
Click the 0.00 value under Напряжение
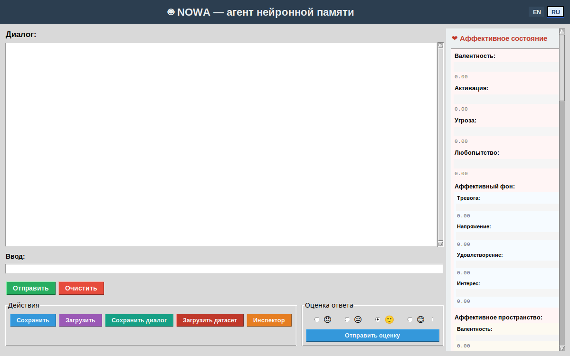[464, 244]
